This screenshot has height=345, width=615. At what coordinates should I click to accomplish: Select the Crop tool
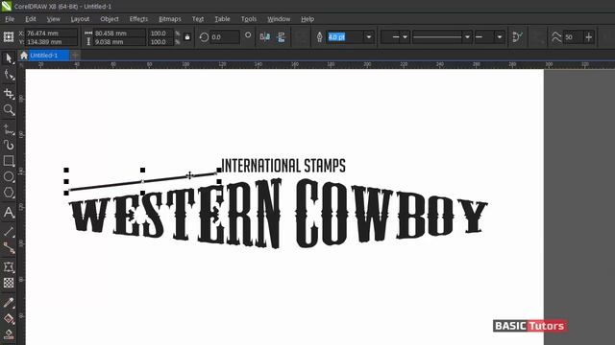9,94
